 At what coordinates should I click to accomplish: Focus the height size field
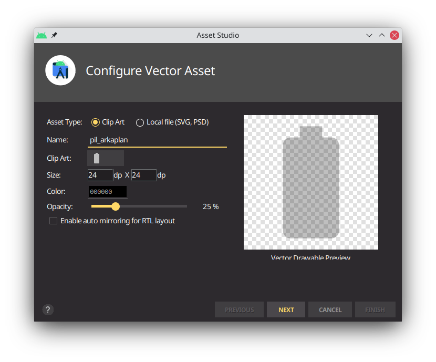click(x=144, y=175)
